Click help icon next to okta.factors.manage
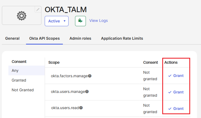201x118 pixels. point(90,76)
